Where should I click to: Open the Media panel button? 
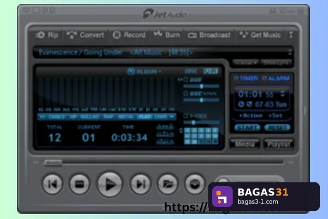point(245,144)
